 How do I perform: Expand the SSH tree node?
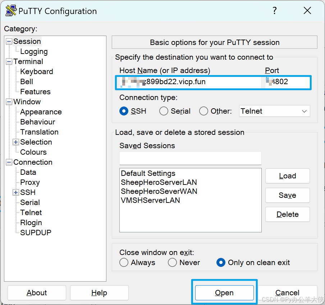pos(16,193)
